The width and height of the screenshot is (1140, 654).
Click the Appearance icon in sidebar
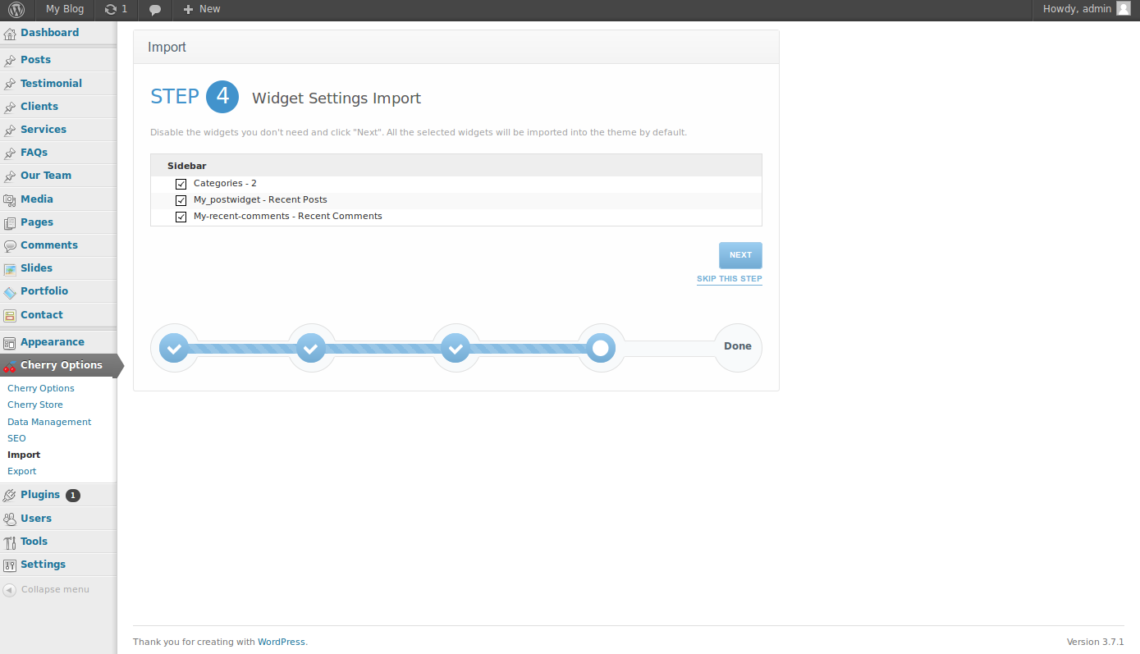click(x=10, y=343)
